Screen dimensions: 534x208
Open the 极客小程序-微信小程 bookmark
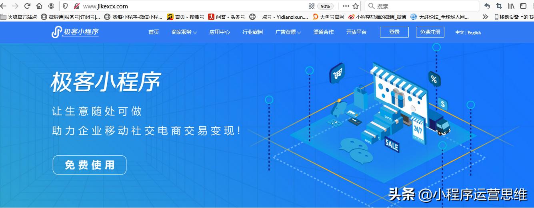133,17
